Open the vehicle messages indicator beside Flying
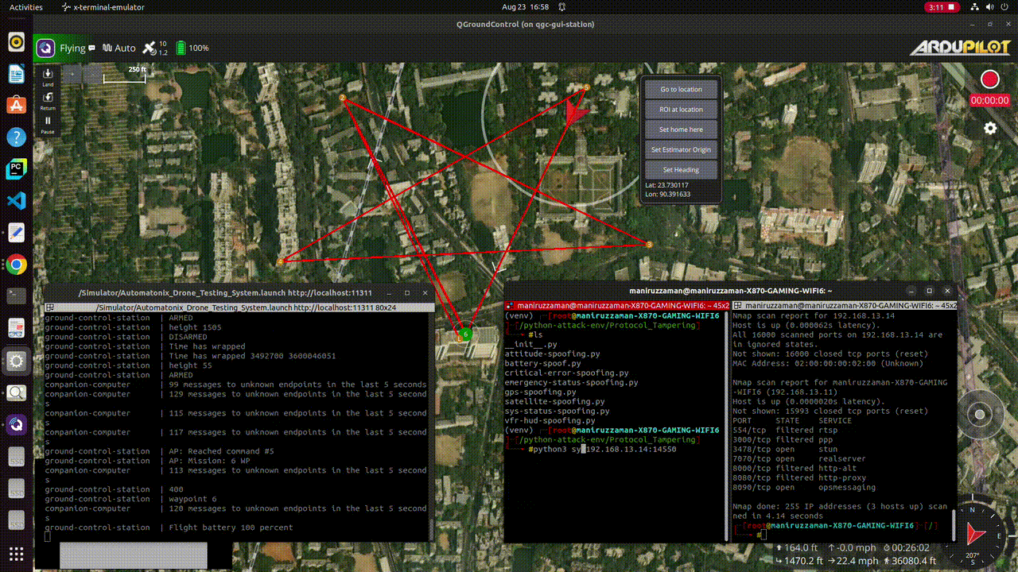 [92, 48]
